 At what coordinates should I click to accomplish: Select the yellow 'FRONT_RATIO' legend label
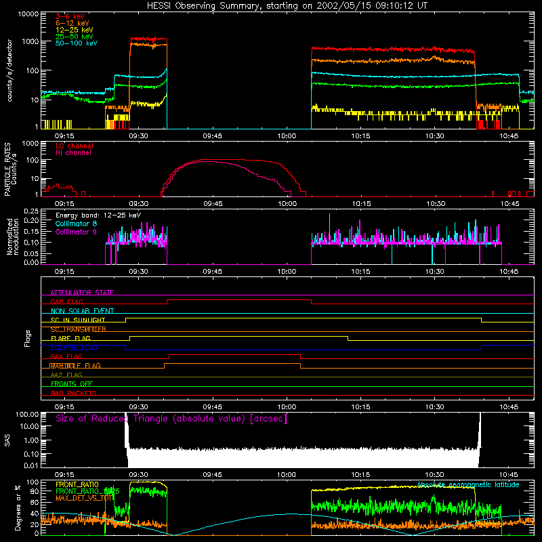coord(77,484)
